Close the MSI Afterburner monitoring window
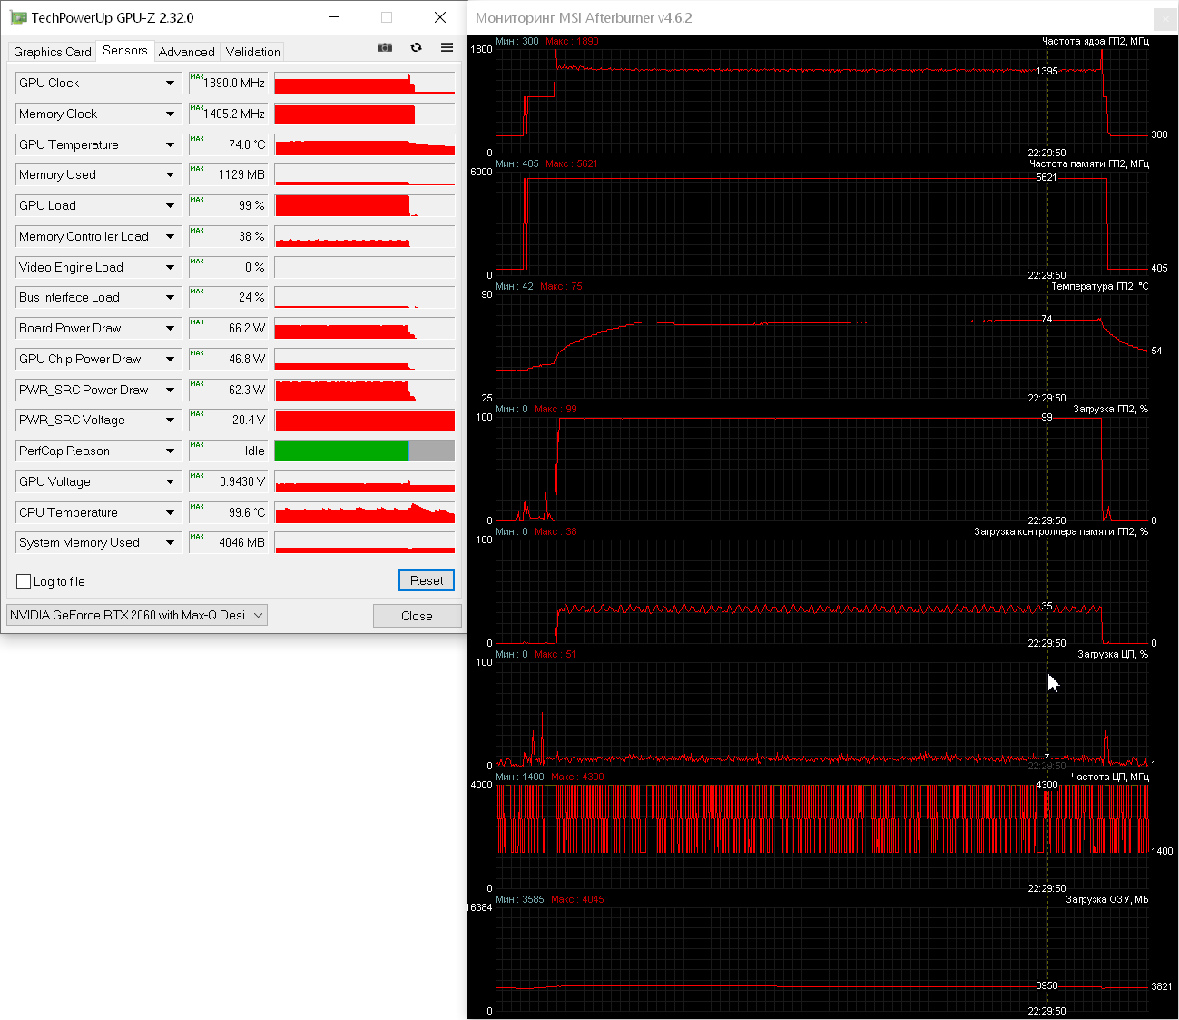Viewport: 1179px width, 1020px height. click(1165, 18)
